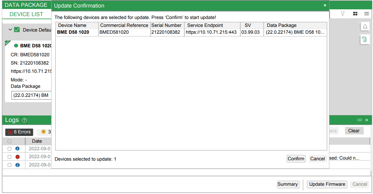Check the error log row checkbox

click(x=10, y=157)
